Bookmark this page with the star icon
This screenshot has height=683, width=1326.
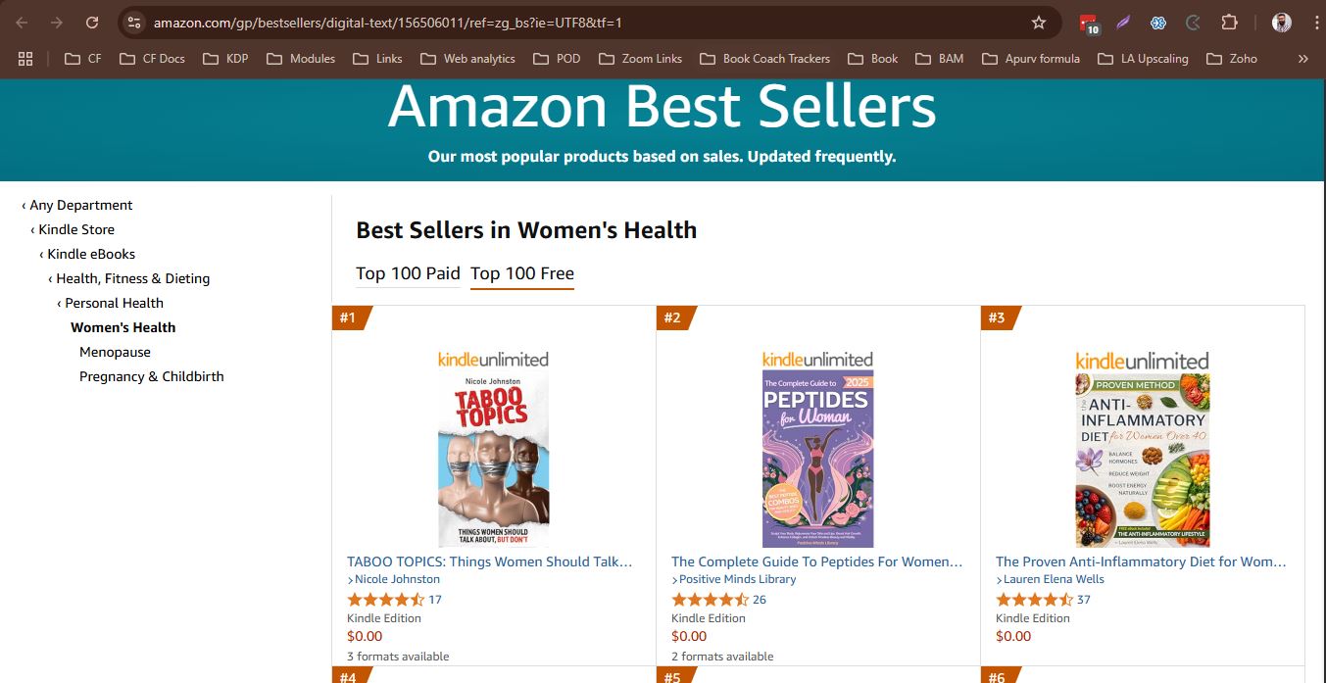[x=1039, y=23]
